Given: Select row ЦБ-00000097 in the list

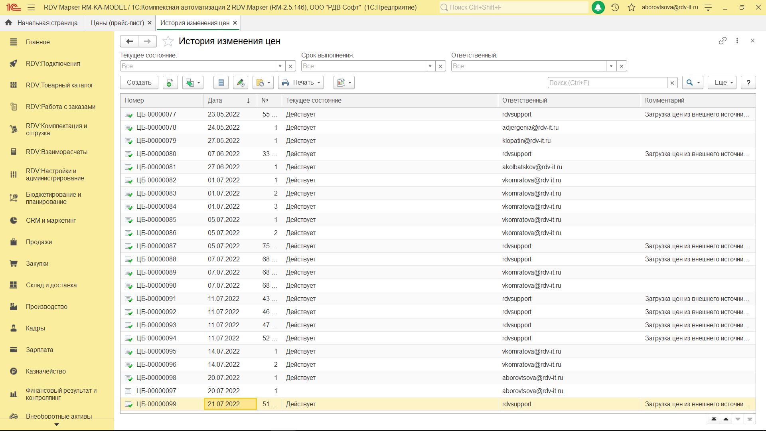Looking at the screenshot, I should pyautogui.click(x=156, y=391).
